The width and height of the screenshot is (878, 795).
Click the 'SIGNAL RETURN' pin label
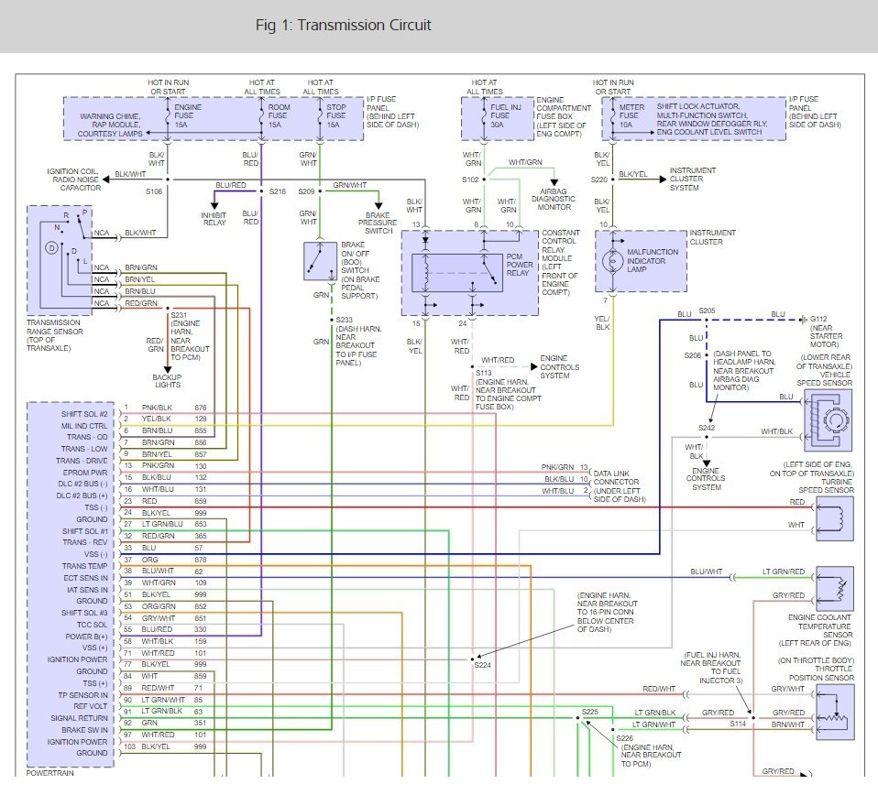tap(79, 718)
